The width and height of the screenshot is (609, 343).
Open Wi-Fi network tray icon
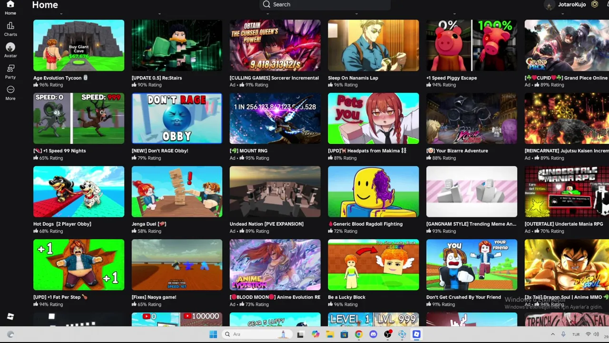pyautogui.click(x=589, y=334)
